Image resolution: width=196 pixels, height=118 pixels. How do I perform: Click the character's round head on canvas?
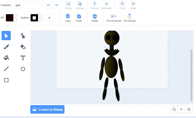pyautogui.click(x=112, y=38)
